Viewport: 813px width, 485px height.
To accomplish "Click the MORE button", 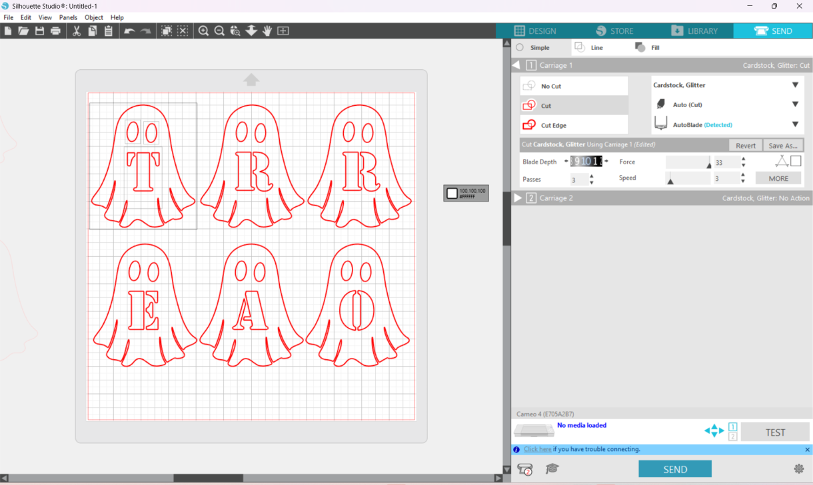I will click(x=778, y=178).
